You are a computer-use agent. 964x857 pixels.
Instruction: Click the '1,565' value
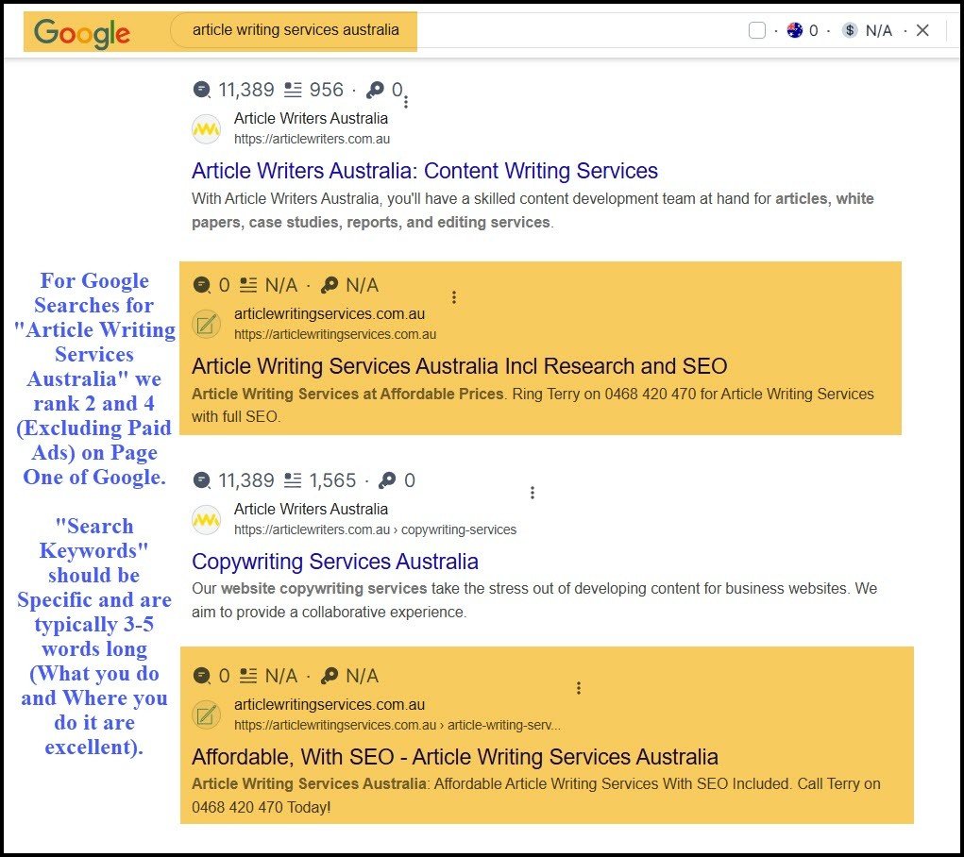[332, 480]
